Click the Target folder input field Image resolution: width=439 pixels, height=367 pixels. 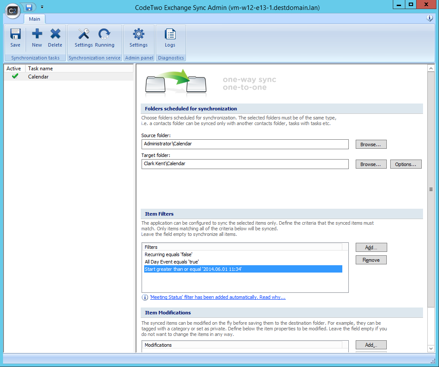(x=245, y=164)
